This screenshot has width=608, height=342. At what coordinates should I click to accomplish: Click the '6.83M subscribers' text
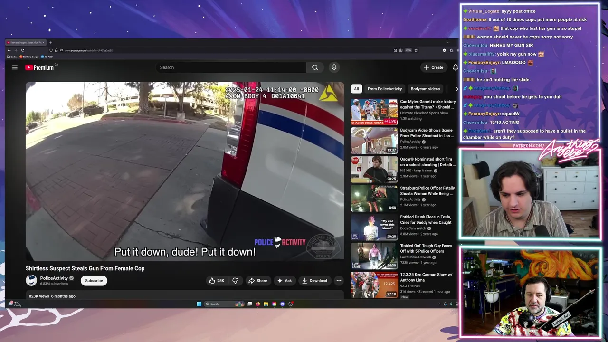[54, 284]
